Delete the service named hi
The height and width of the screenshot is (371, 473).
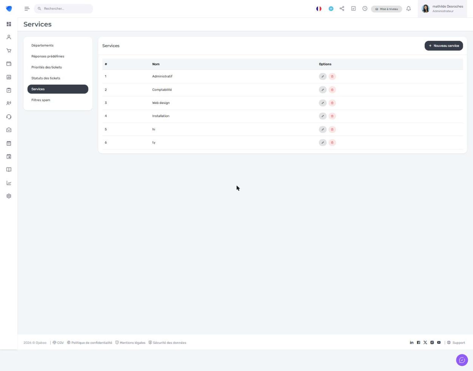332,129
